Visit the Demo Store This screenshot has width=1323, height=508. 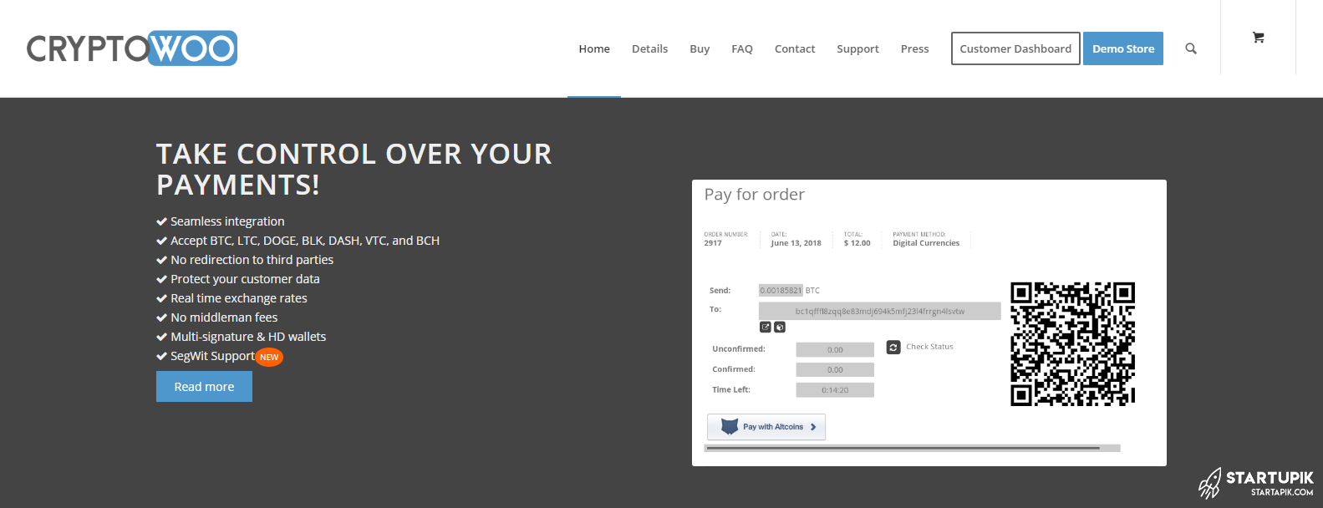click(1123, 48)
